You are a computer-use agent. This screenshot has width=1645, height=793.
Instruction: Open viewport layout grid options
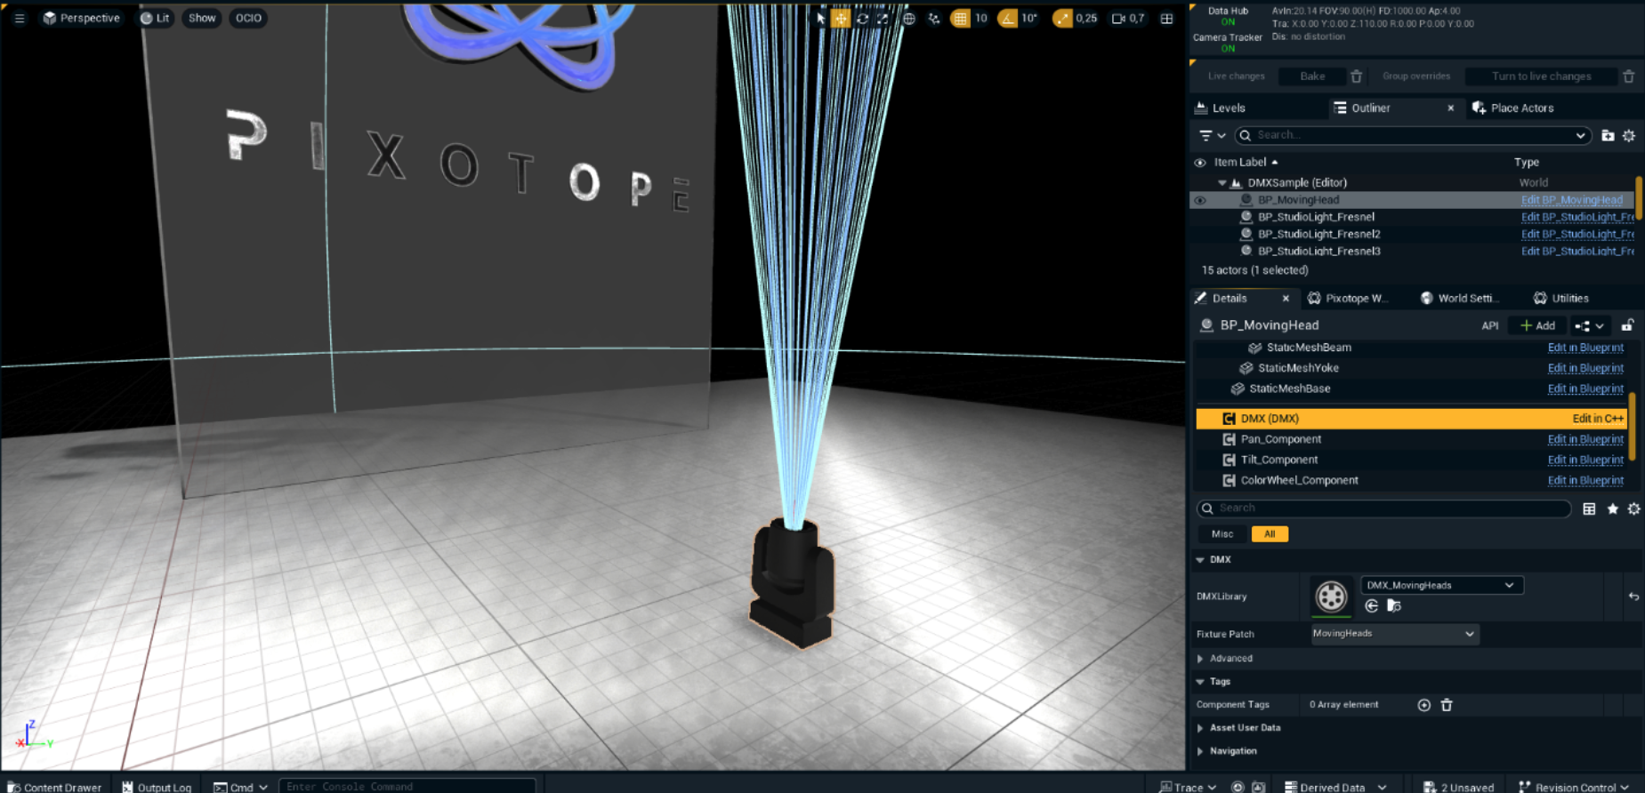(x=1166, y=18)
